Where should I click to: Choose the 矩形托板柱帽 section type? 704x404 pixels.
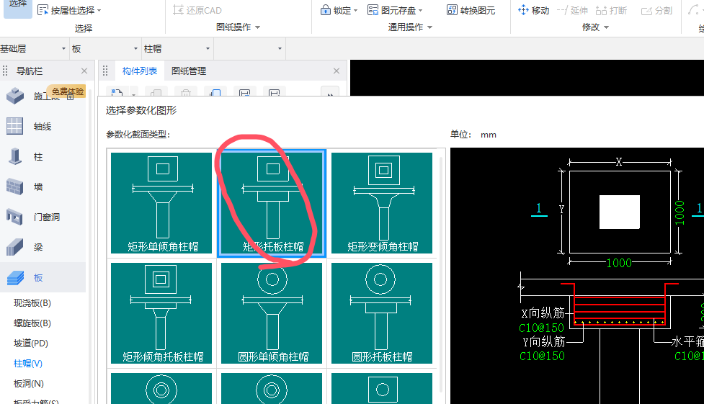272,203
